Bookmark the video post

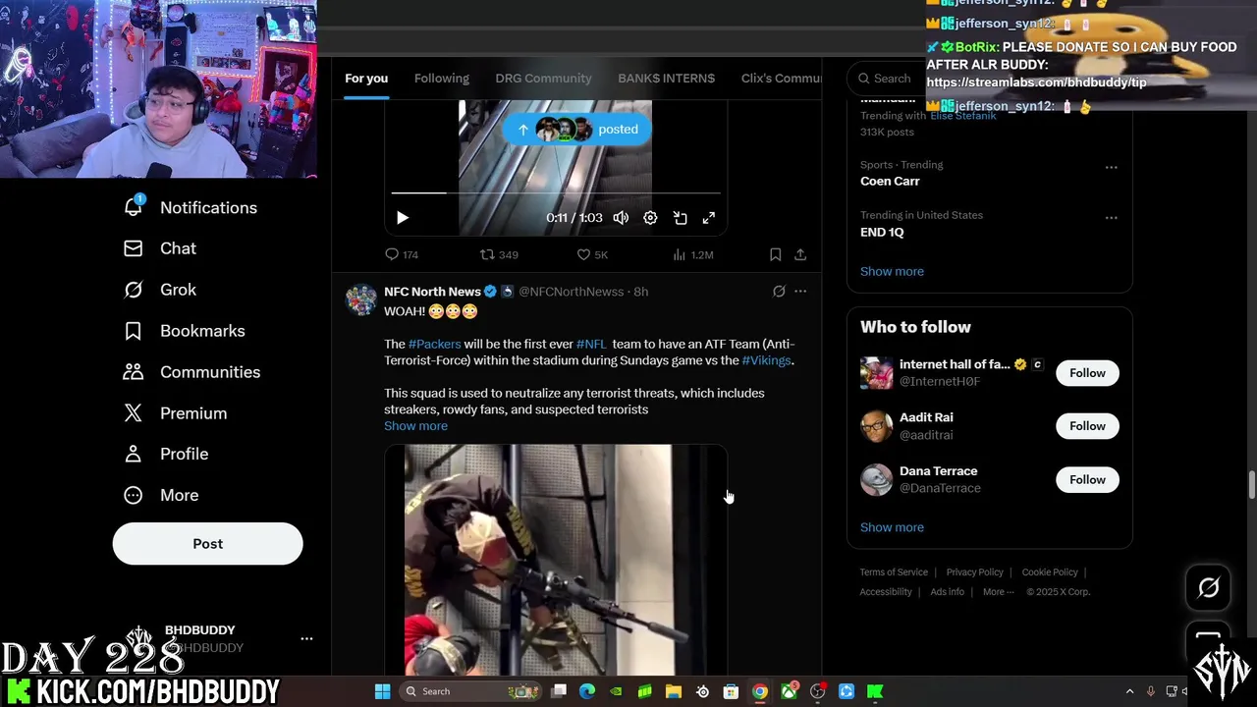coord(776,254)
